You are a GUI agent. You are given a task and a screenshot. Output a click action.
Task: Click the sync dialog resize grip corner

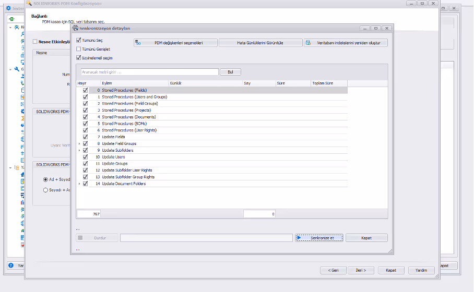click(x=390, y=251)
